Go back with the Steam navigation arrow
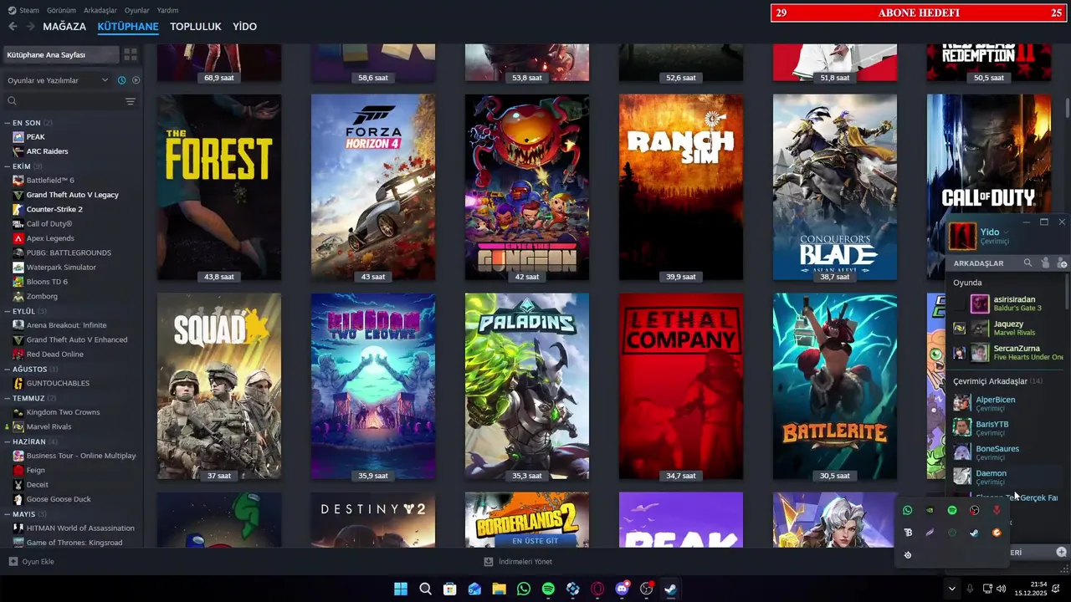1071x602 pixels. coord(13,27)
